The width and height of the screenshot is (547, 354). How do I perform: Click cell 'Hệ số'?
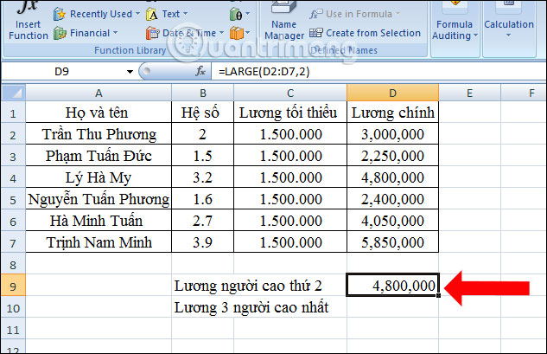click(x=203, y=113)
